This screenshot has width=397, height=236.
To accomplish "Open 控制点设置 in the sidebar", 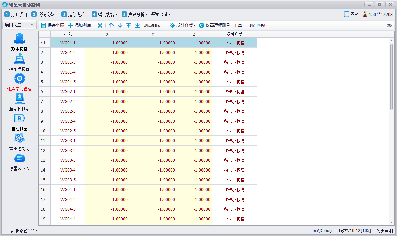I will (x=19, y=59).
